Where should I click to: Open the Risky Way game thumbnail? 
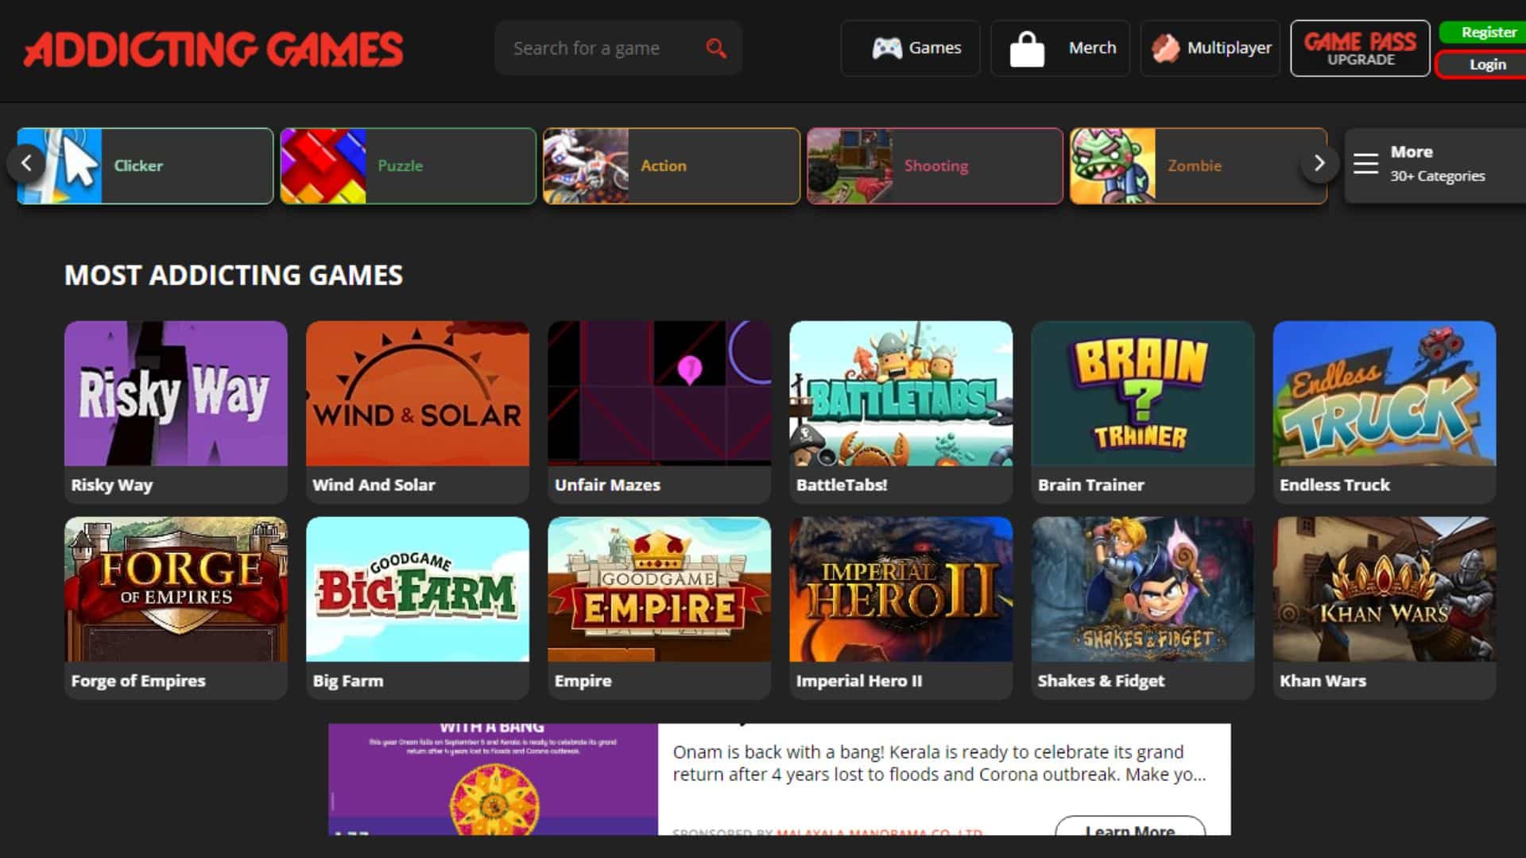tap(176, 393)
